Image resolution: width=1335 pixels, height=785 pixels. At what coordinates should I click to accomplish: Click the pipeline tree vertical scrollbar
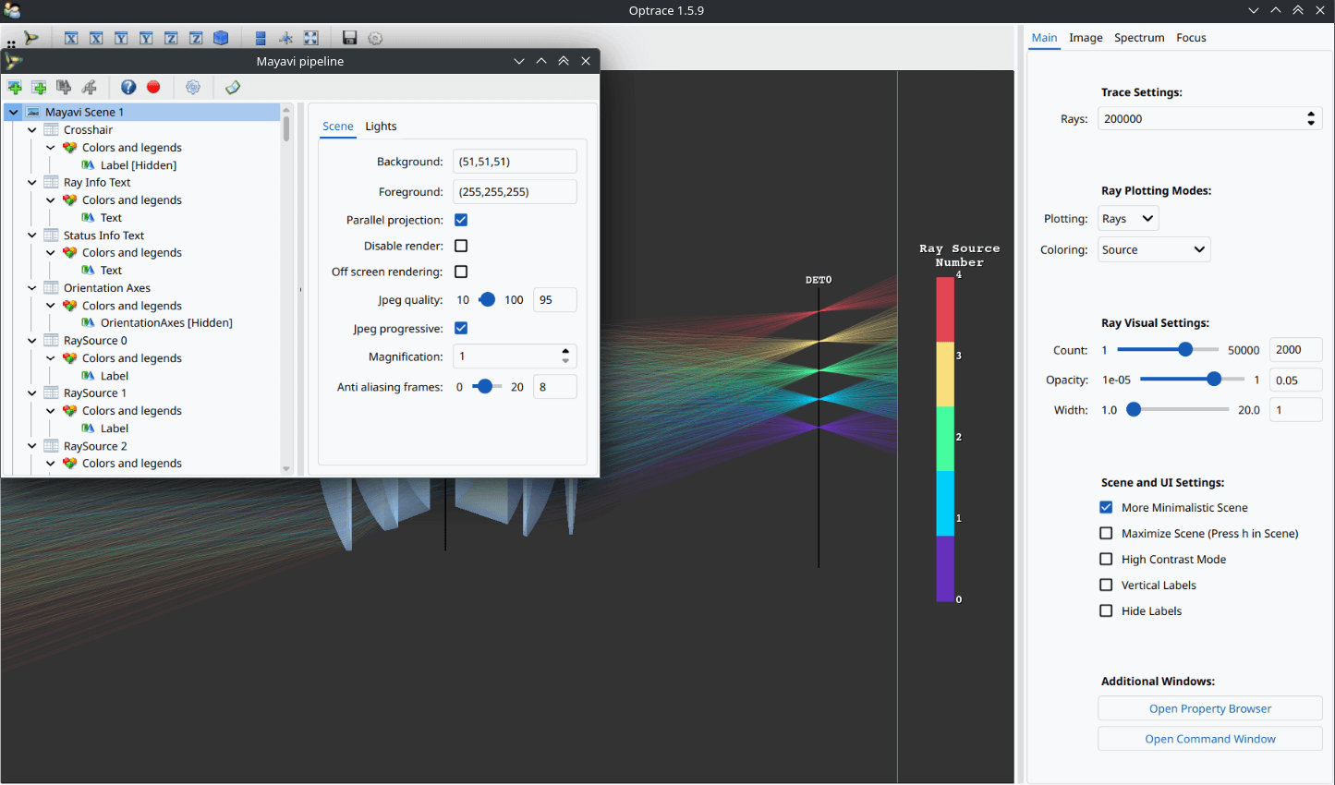[x=286, y=289]
